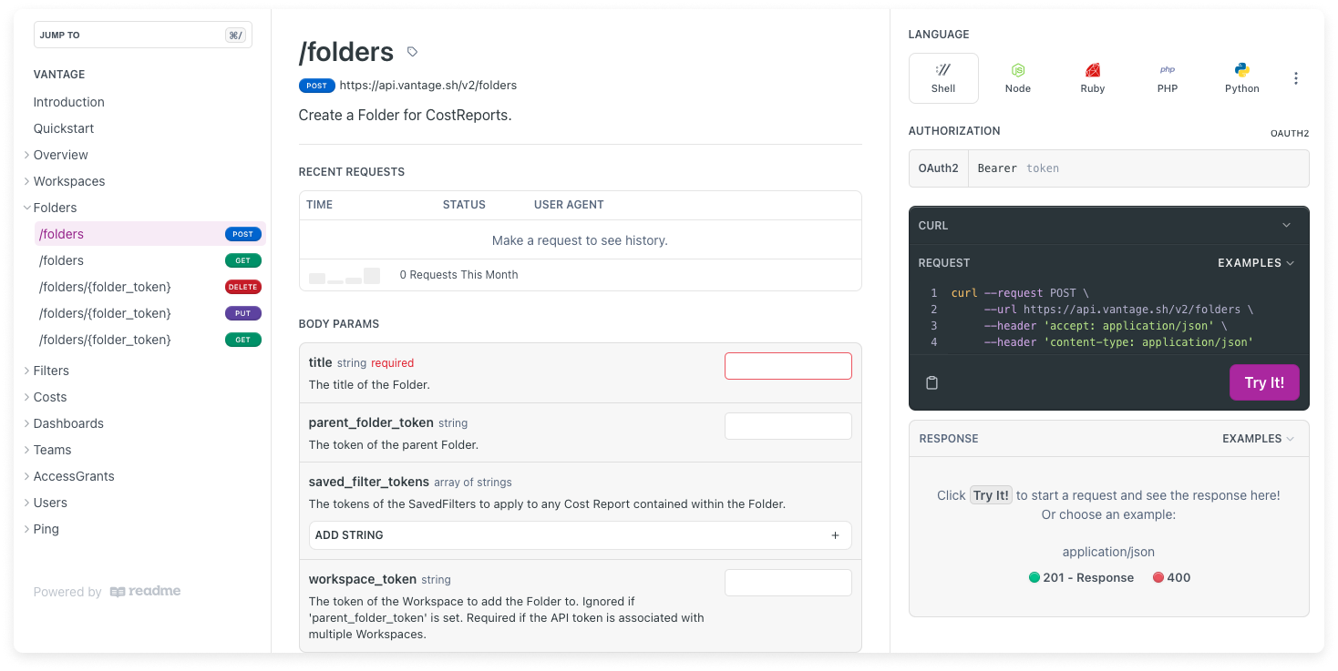1338x671 pixels.
Task: Click 'Make a request to see history.' text
Action: click(580, 240)
